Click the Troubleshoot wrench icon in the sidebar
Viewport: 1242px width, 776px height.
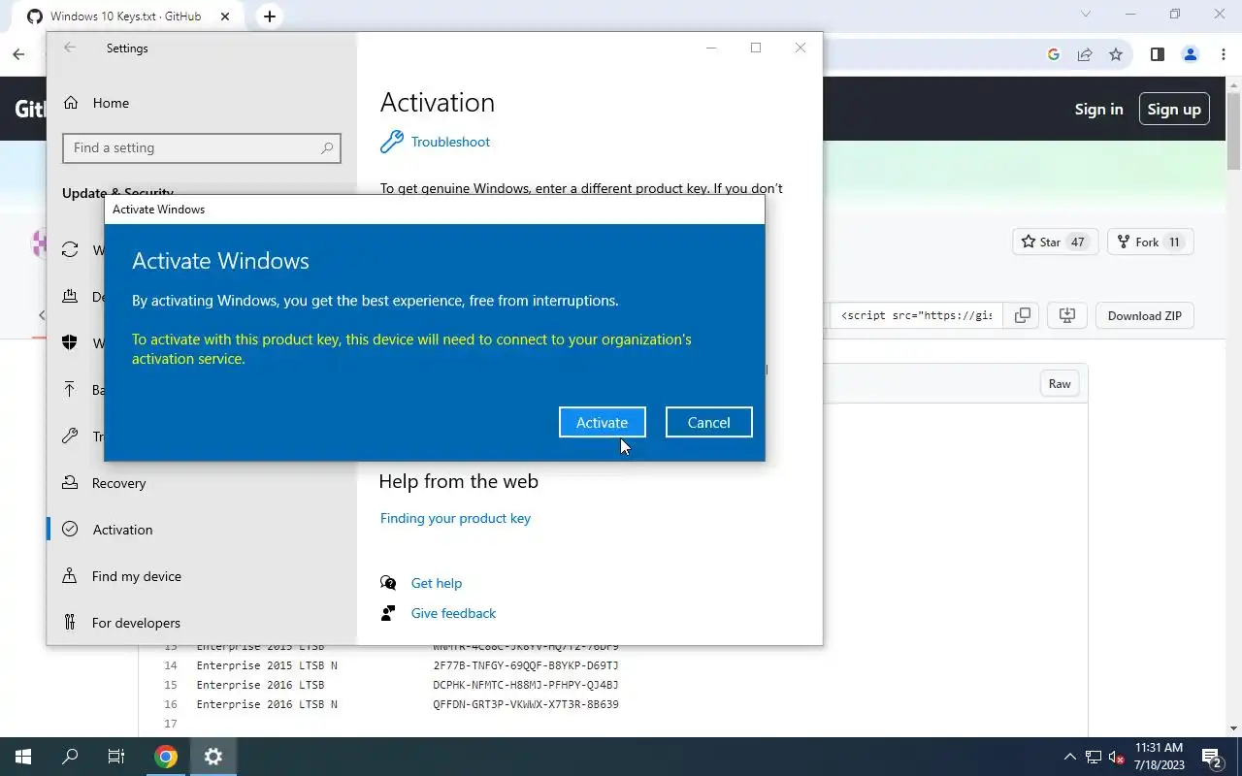70,436
